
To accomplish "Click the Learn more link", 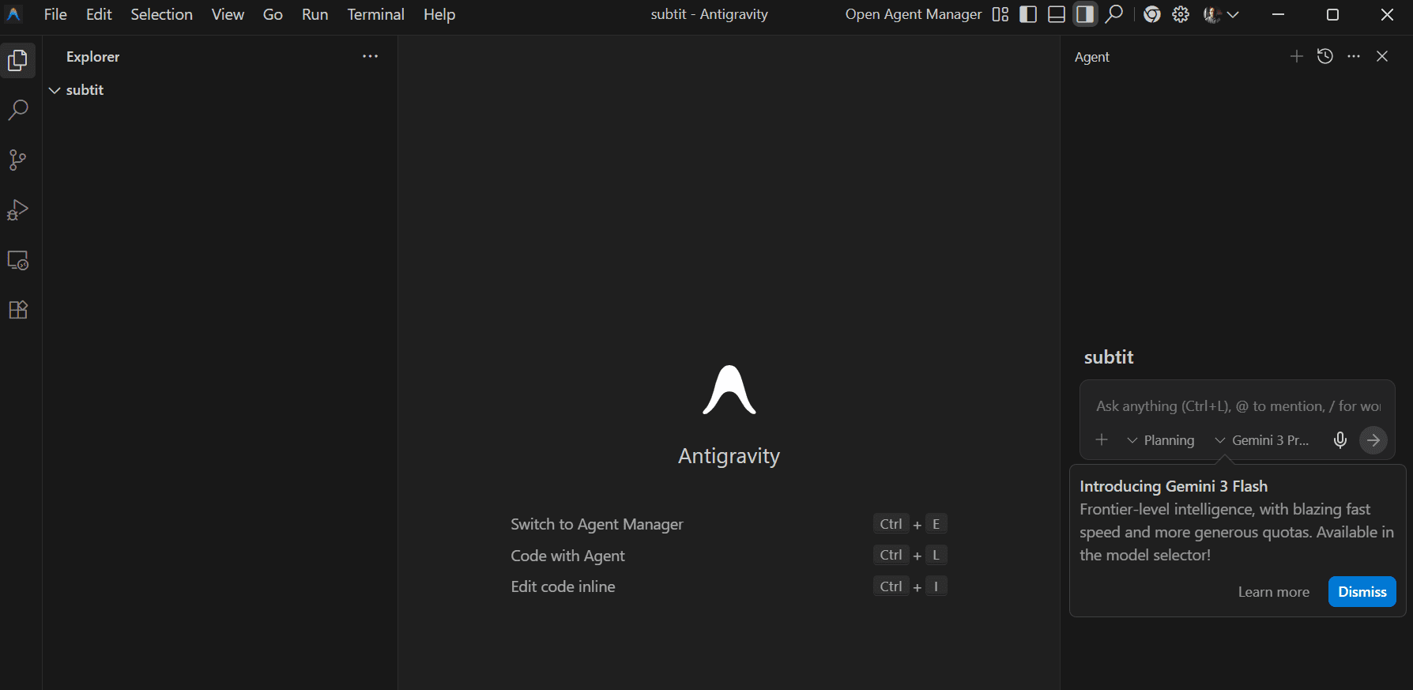I will tap(1273, 592).
